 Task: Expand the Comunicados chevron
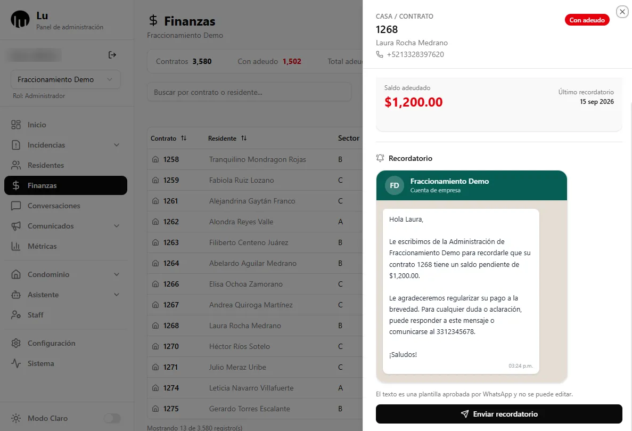click(117, 226)
